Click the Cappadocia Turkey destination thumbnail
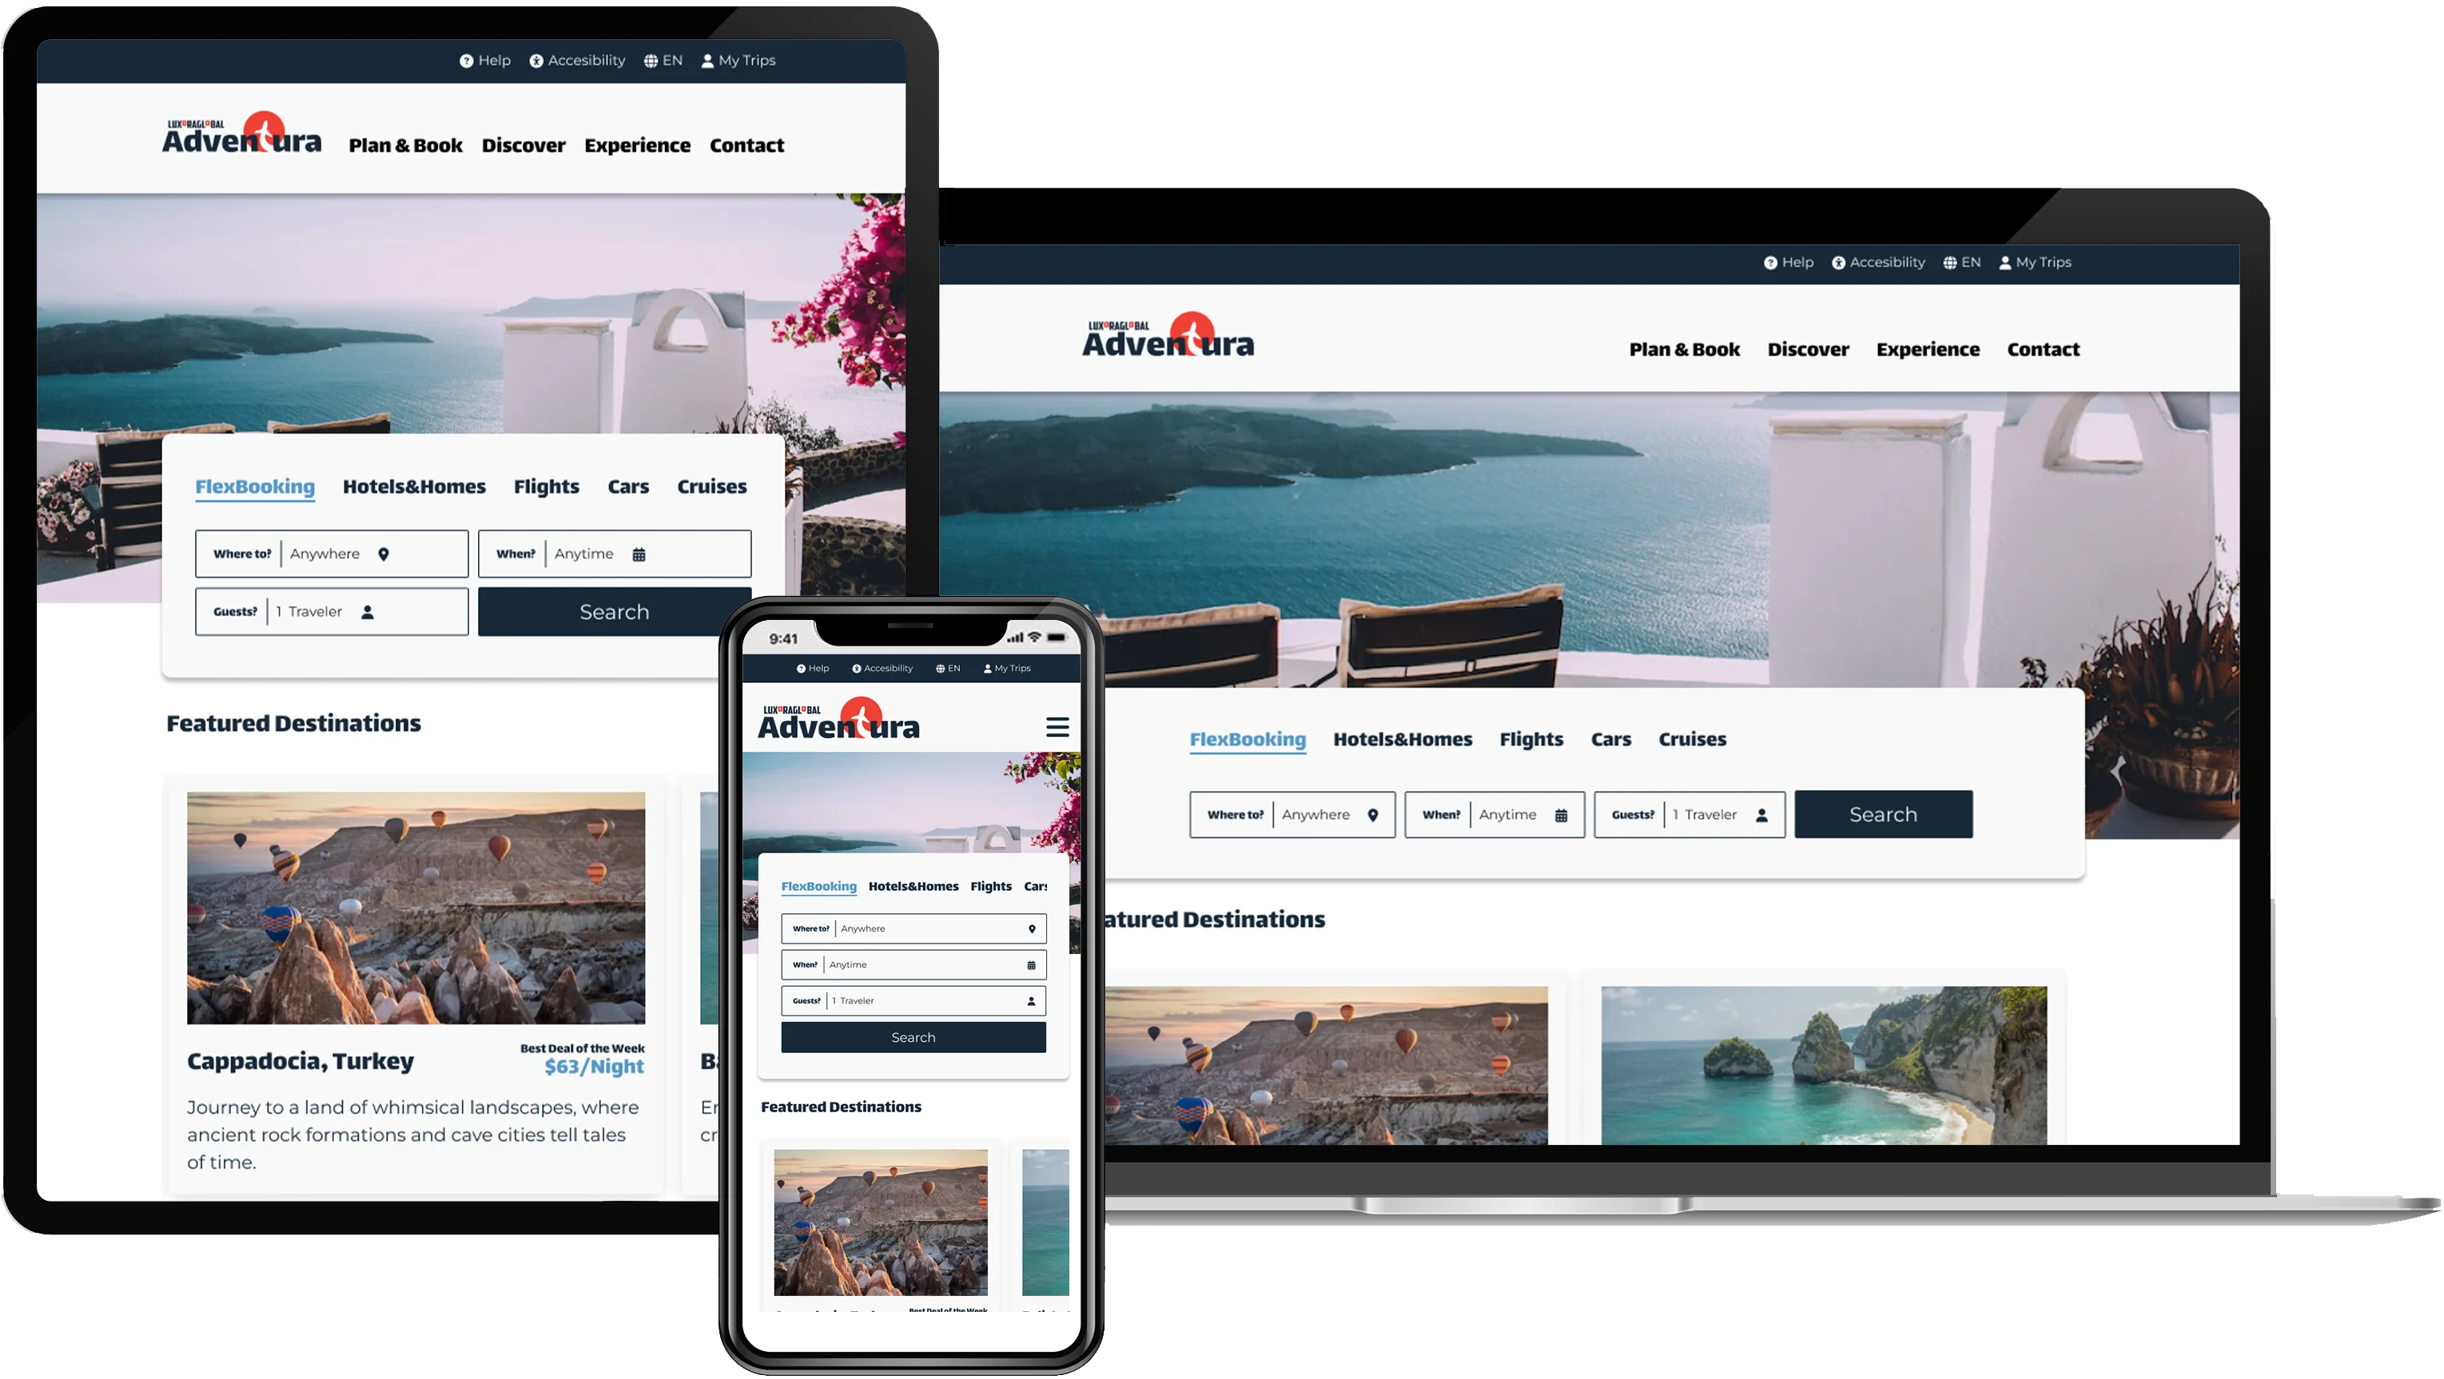Screen dimensions: 2444x1379 click(x=415, y=906)
